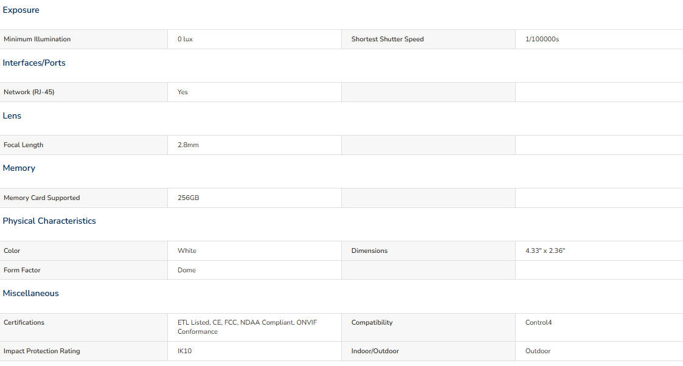The height and width of the screenshot is (366, 683).
Task: Select the Dimensions 4.33" x 2.36" value
Action: point(545,250)
